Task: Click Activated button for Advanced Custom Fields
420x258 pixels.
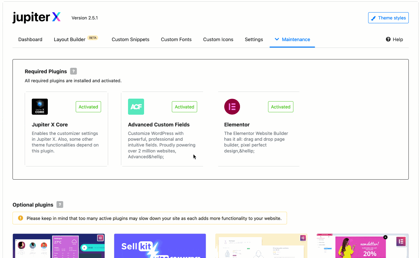Action: coord(184,107)
